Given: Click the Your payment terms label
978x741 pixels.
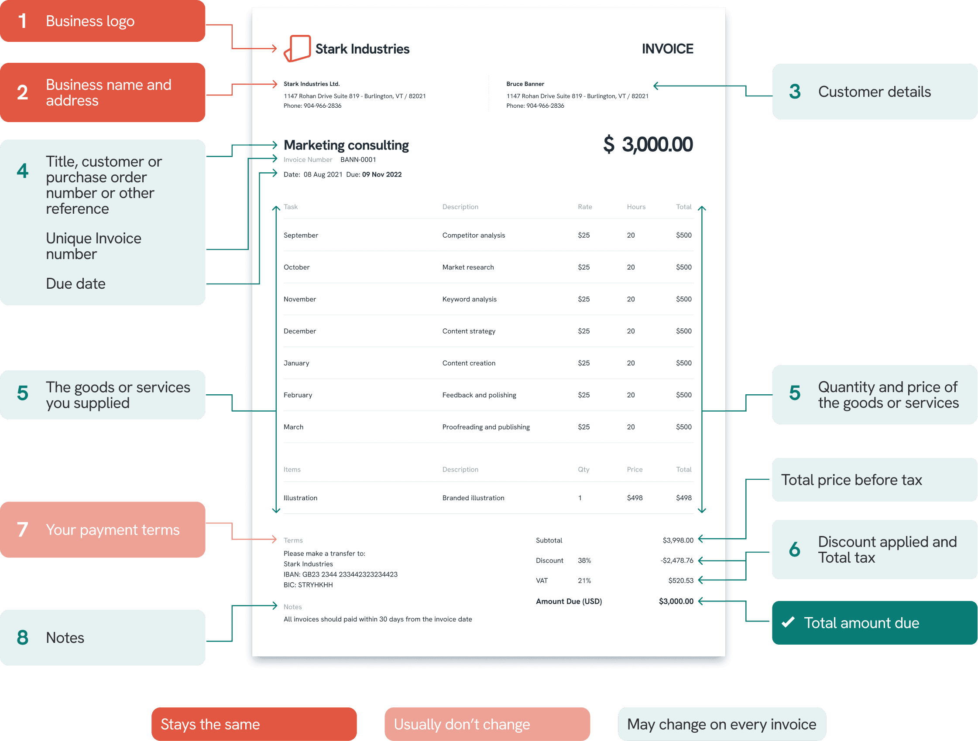Looking at the screenshot, I should (x=103, y=529).
